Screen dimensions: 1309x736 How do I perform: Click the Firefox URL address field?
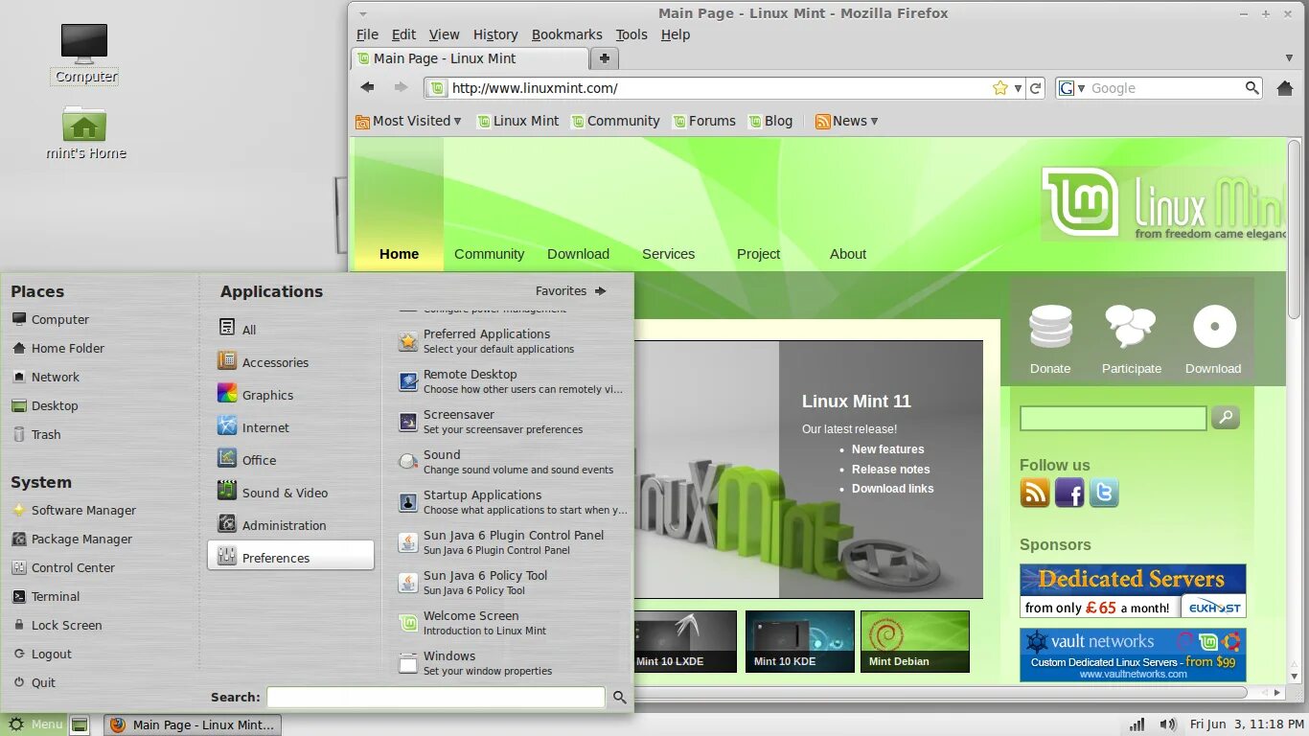[x=720, y=88]
